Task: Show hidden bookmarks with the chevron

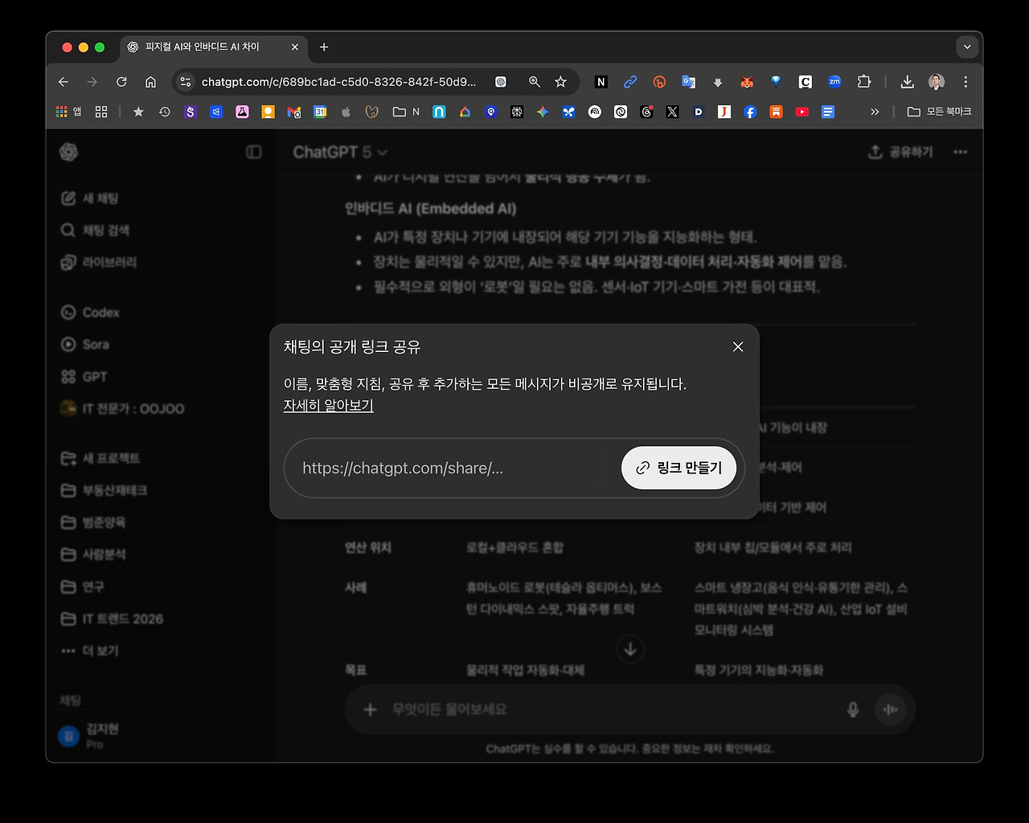Action: (875, 112)
